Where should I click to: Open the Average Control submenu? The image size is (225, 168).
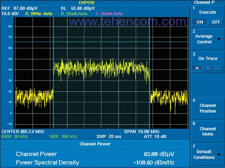tap(208, 39)
